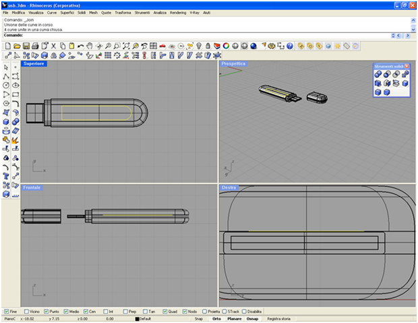Close the Strumenti solidi floating panel
Screen dimensions: 418x323
tap(407, 66)
